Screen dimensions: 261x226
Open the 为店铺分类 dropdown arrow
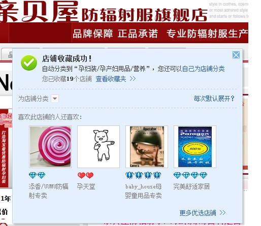[55, 99]
